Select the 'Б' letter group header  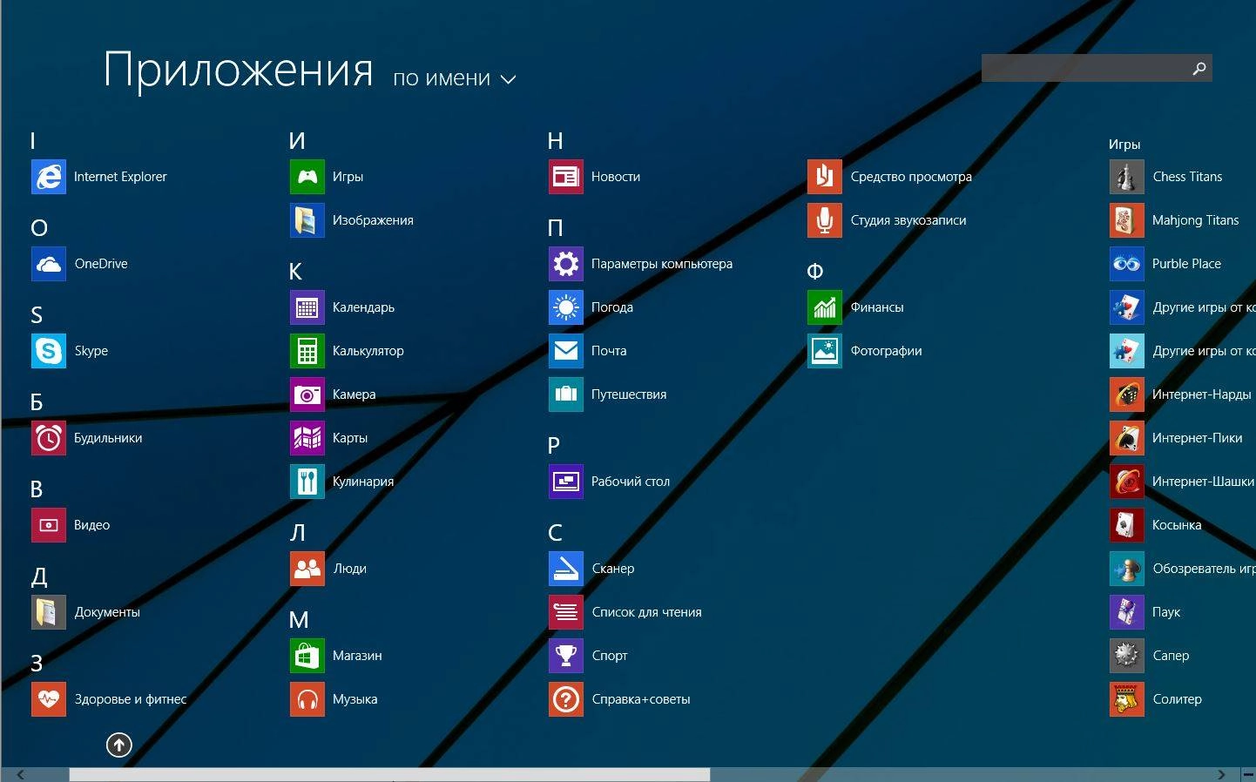point(37,402)
